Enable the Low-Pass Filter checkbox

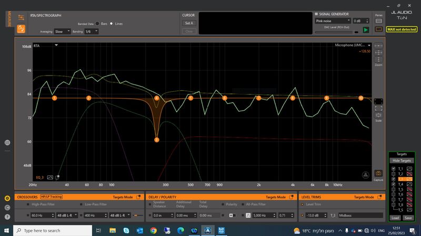click(x=81, y=205)
